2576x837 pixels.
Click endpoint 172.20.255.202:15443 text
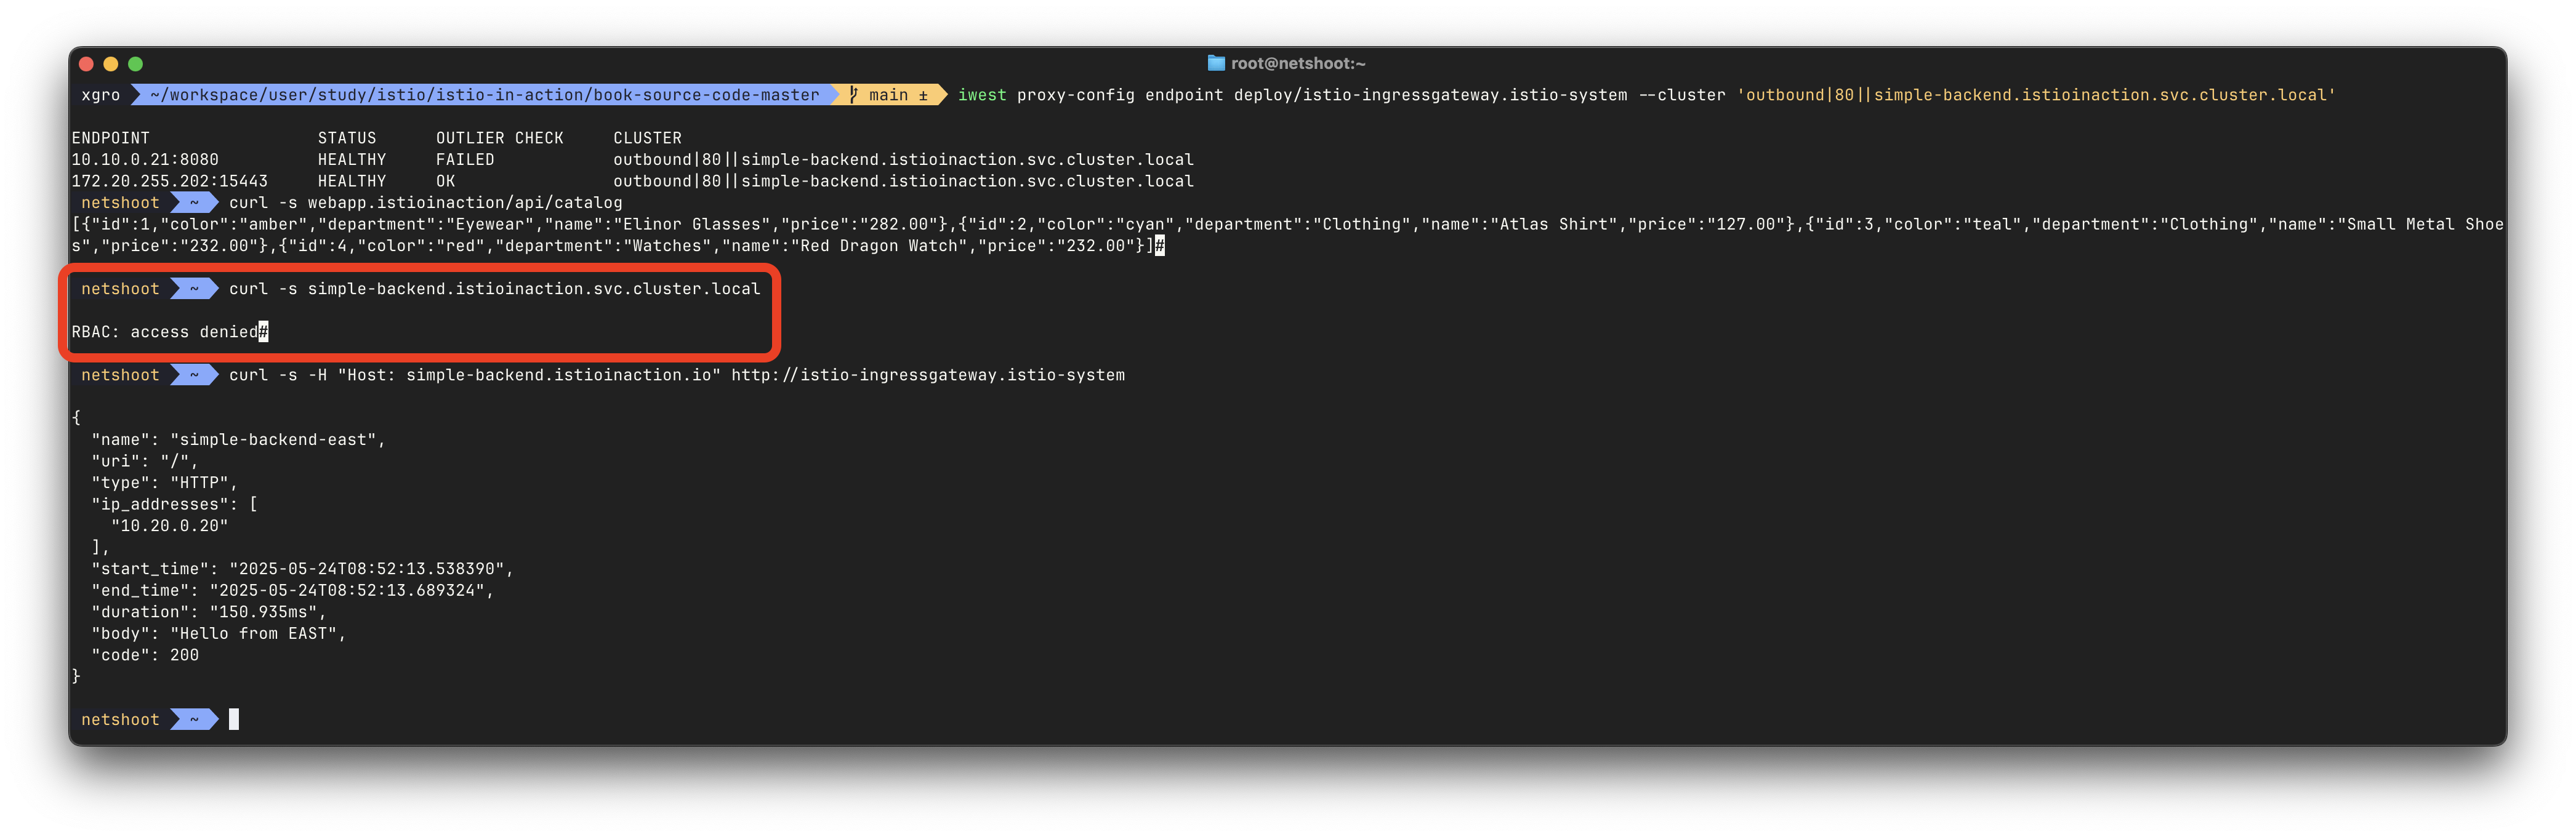coord(169,181)
